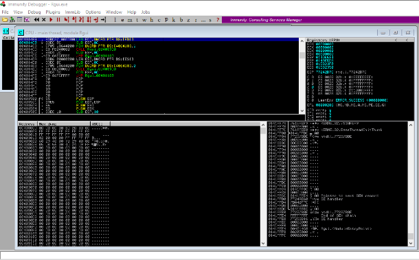Restore the CPU window with its middle title button
419x260 pixels.
pos(396,32)
